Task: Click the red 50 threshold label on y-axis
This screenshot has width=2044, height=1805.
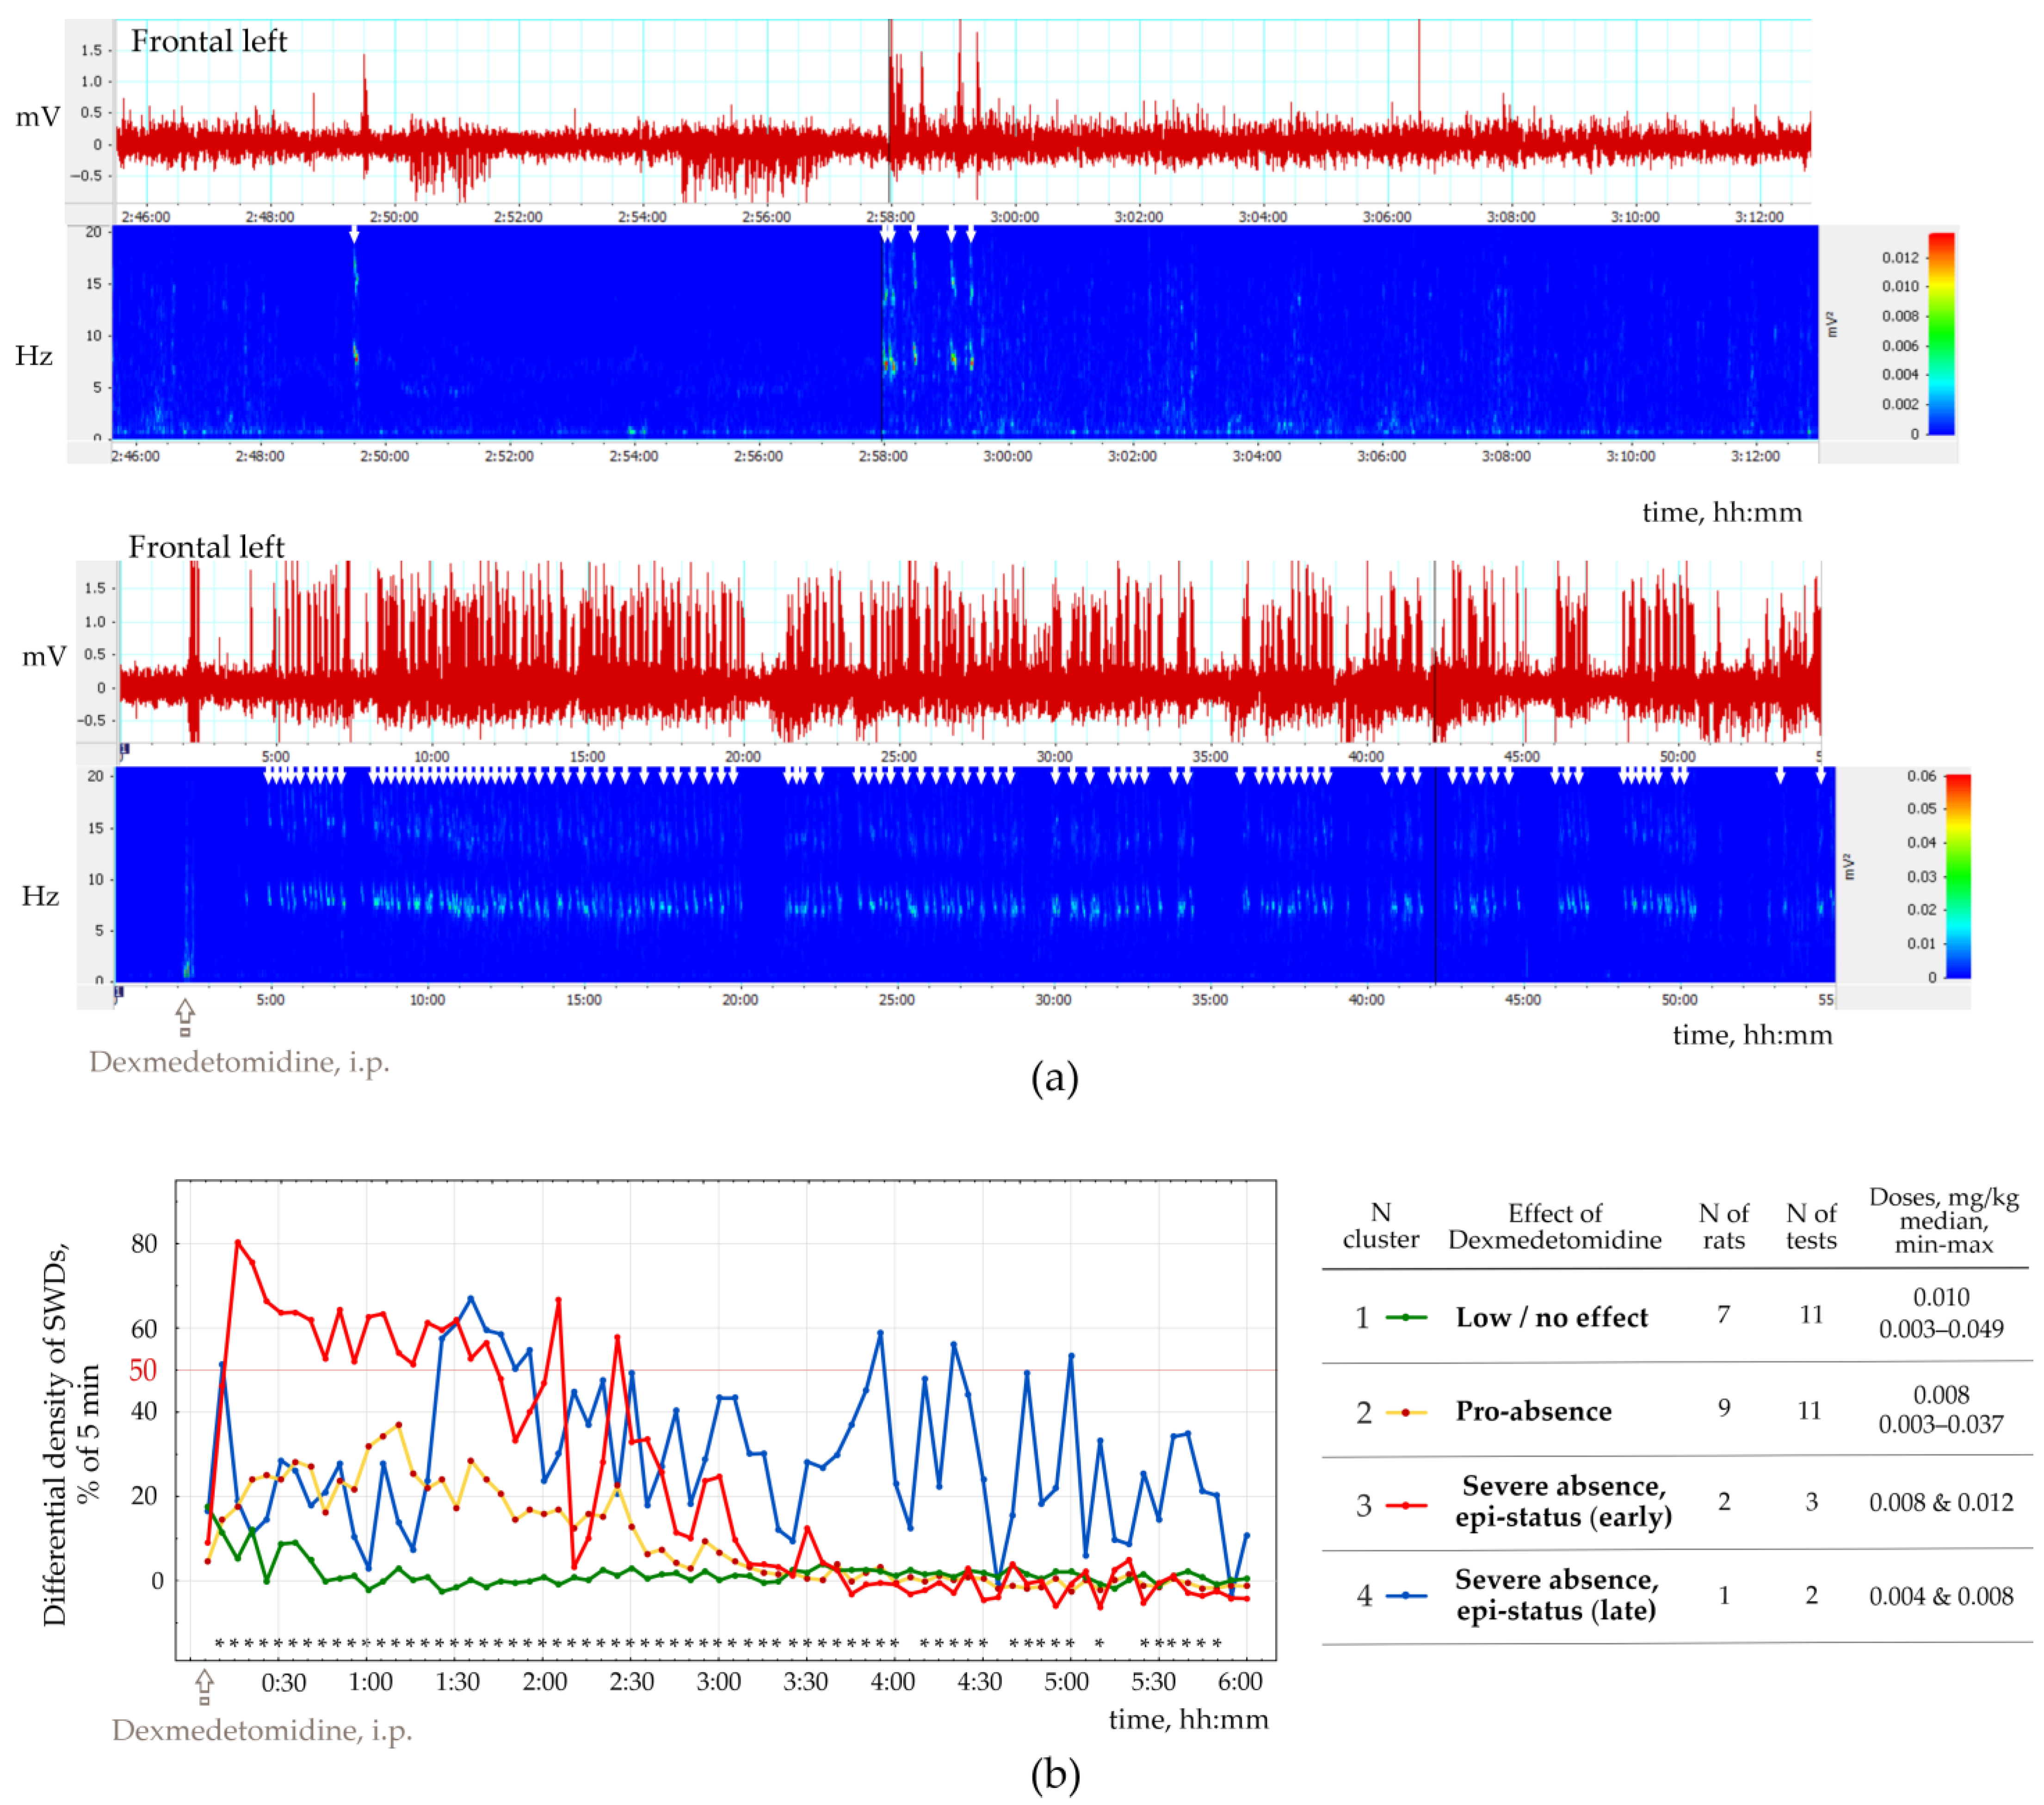Action: point(143,1370)
